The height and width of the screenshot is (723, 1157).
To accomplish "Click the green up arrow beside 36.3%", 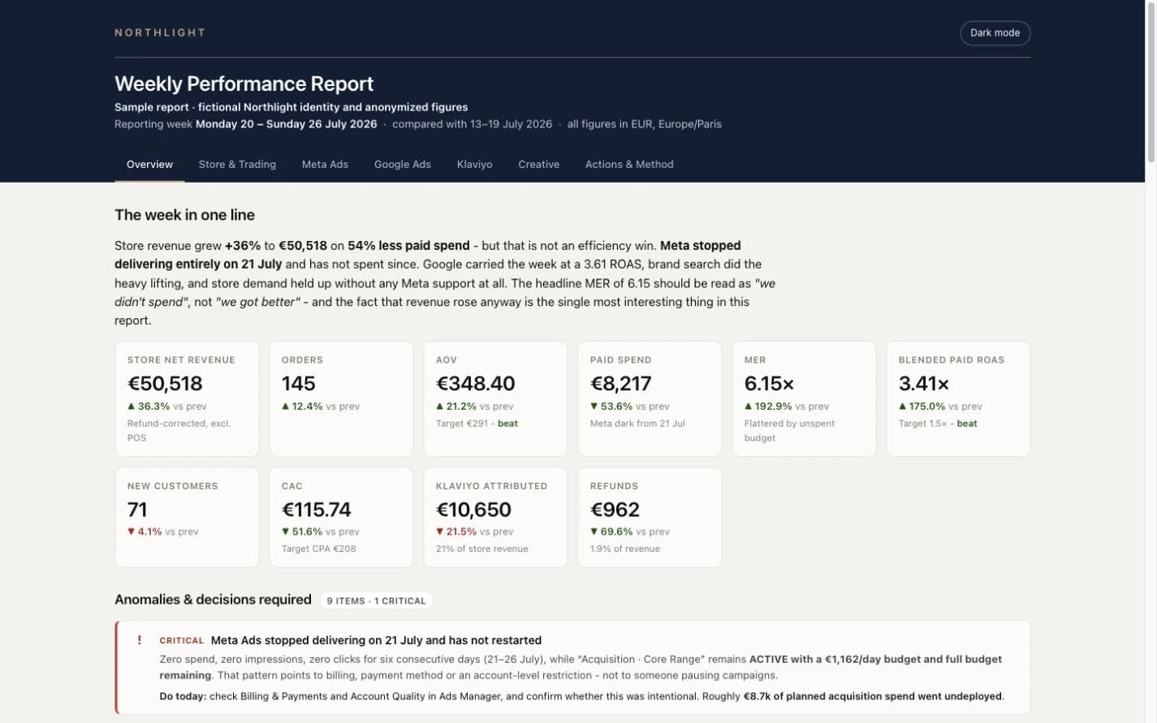I will (x=131, y=407).
